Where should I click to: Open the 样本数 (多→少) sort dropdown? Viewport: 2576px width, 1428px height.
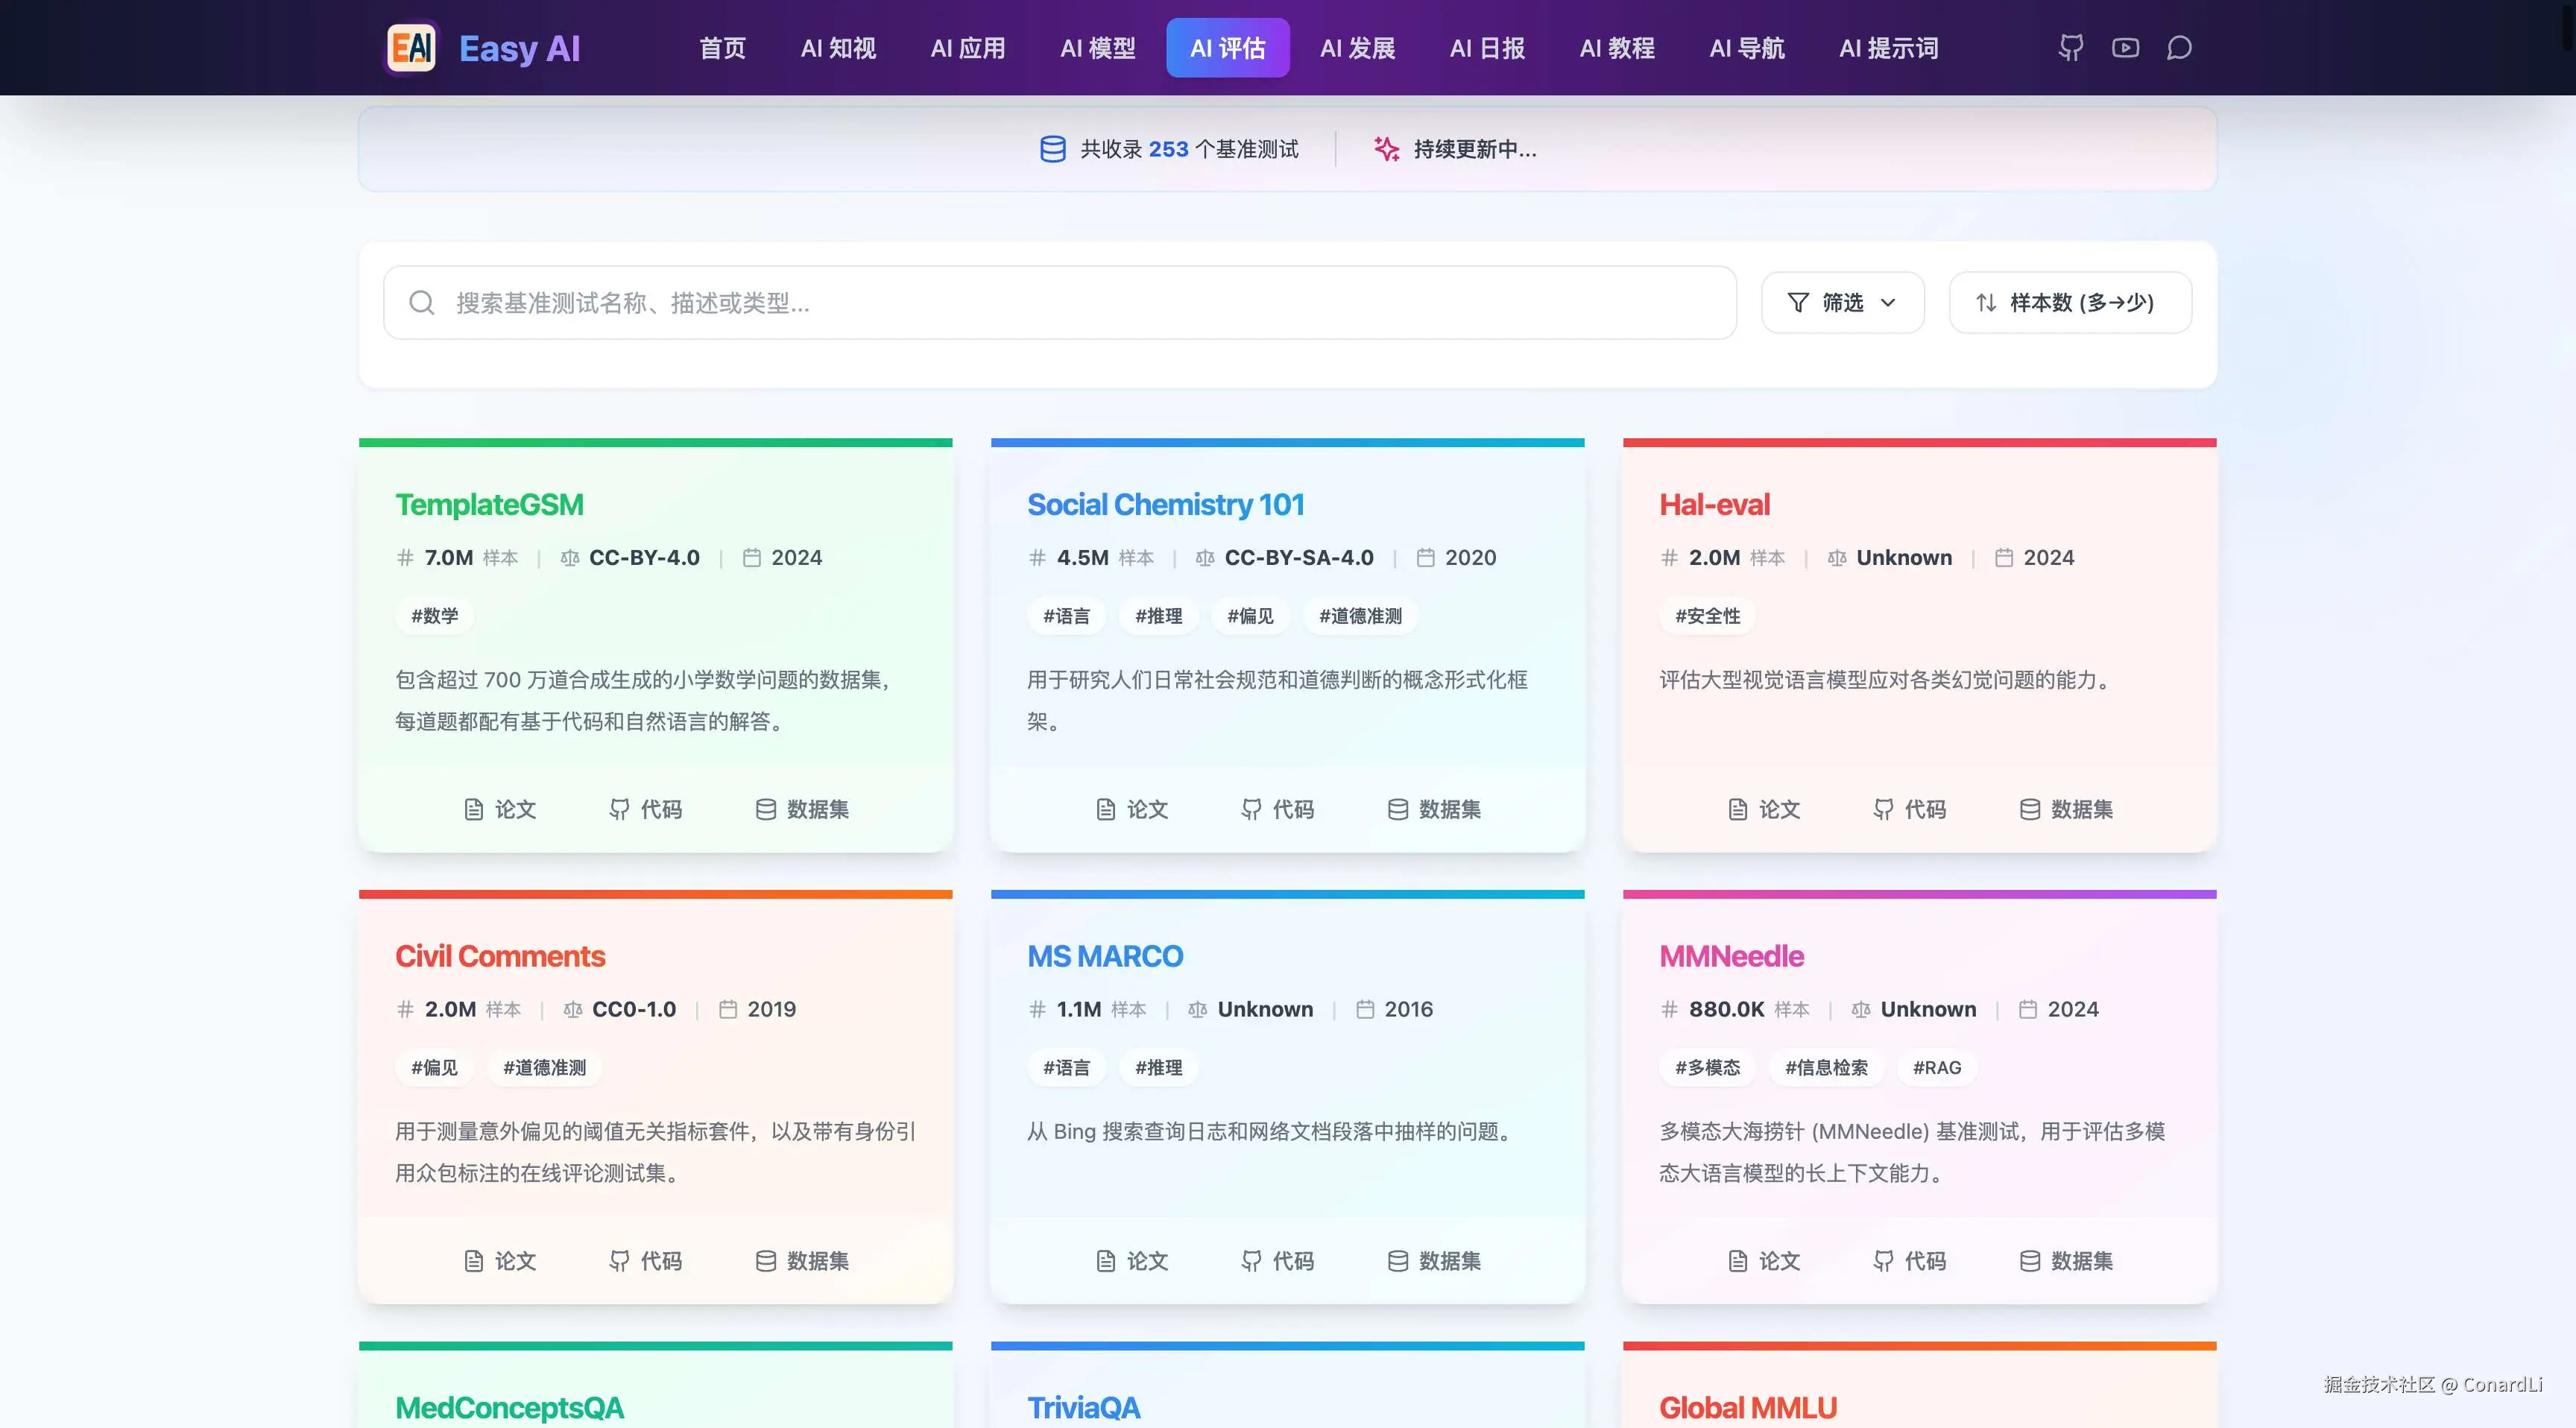tap(2069, 302)
